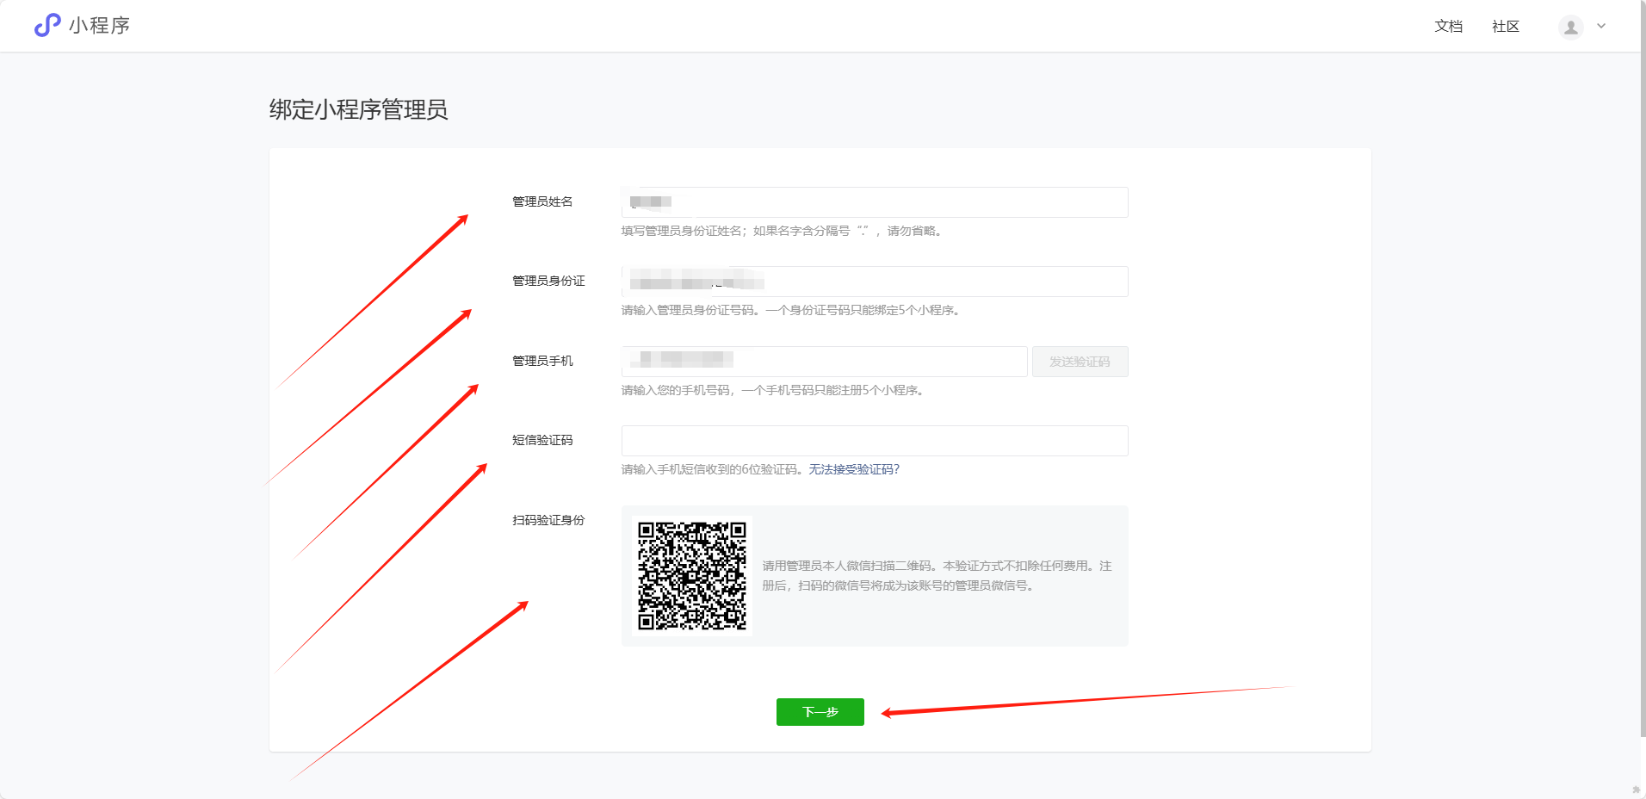
Task: Click the identity verification QR code
Action: click(x=691, y=576)
